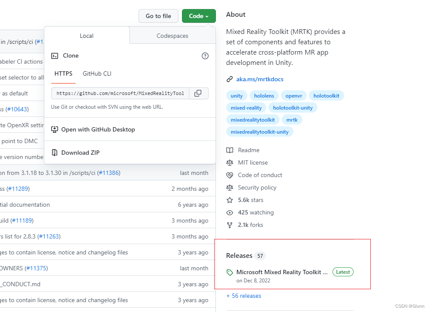Click the heart icon beside Code of conduct
The image size is (431, 312).
tap(230, 175)
